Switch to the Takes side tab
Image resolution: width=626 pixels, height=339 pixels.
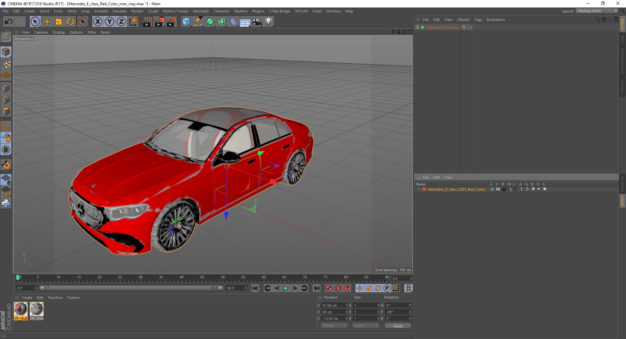622,39
